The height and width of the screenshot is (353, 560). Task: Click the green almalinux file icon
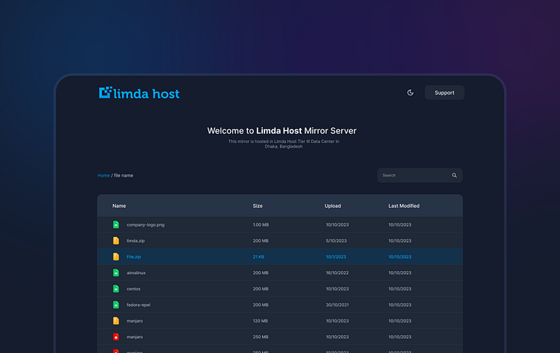click(116, 273)
